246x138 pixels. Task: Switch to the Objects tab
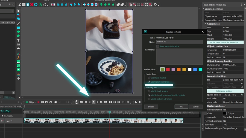coord(9,97)
